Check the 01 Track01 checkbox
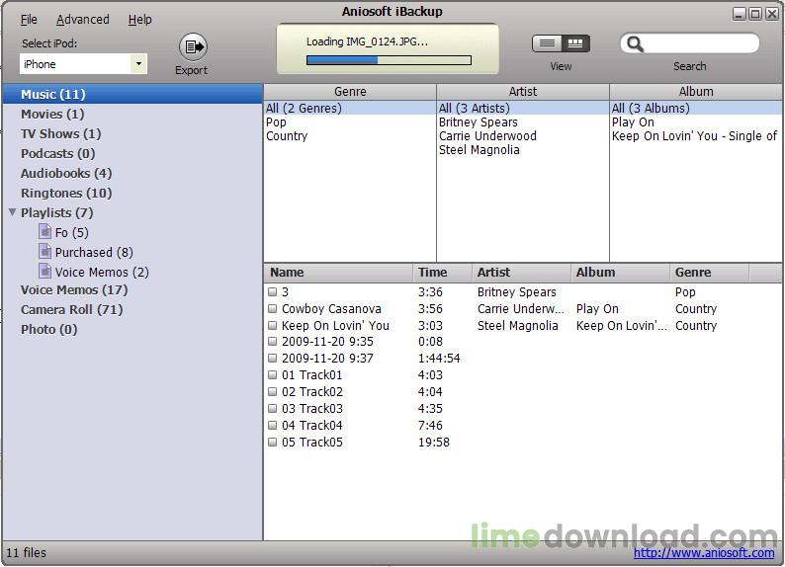 point(272,374)
